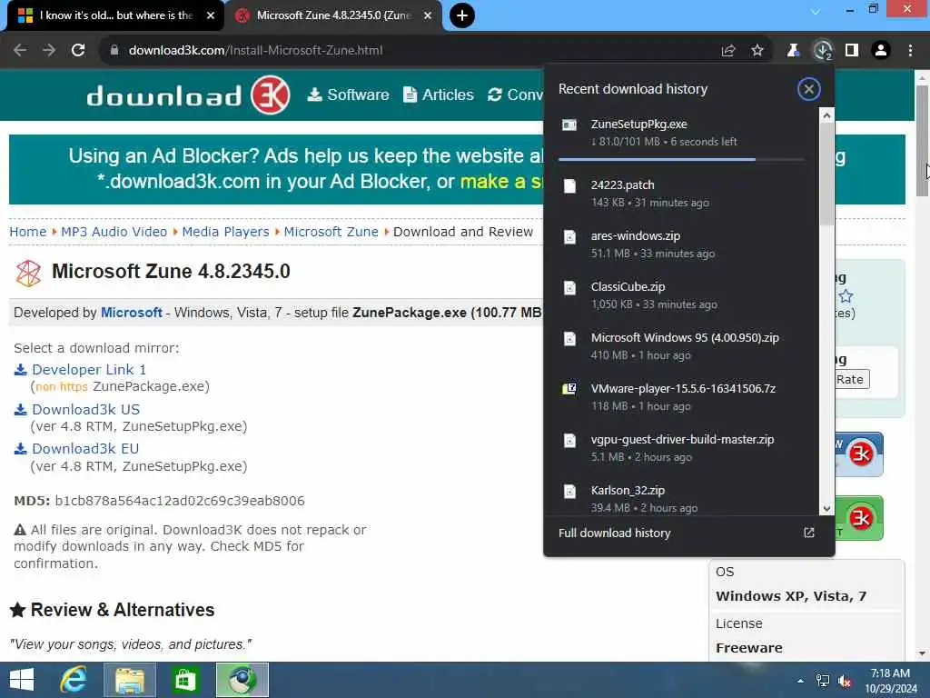The image size is (930, 698).
Task: Click the browser forward arrow
Action: (49, 51)
